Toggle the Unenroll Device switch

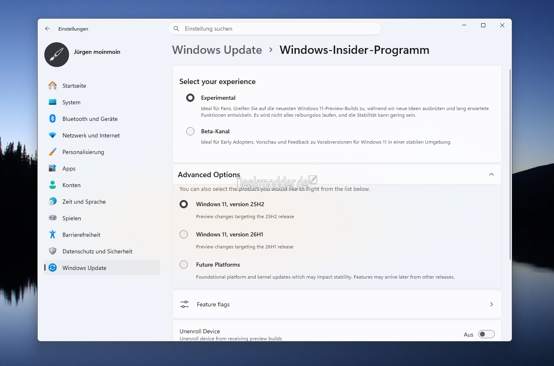coord(486,334)
